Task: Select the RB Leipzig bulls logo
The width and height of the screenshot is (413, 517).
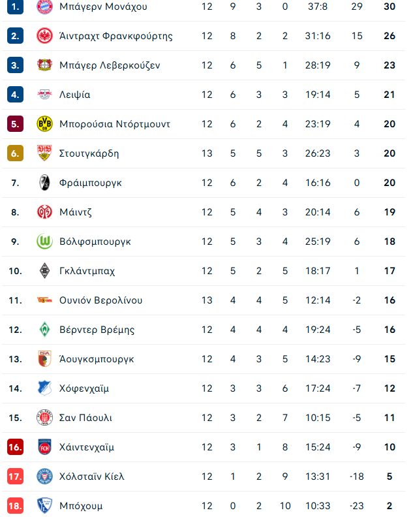Action: click(44, 94)
